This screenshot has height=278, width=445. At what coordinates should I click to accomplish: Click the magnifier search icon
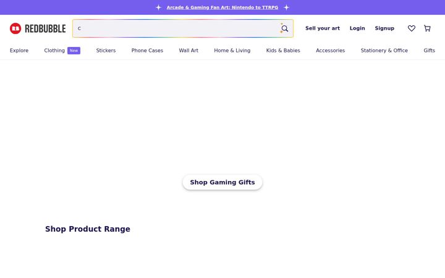(x=284, y=28)
